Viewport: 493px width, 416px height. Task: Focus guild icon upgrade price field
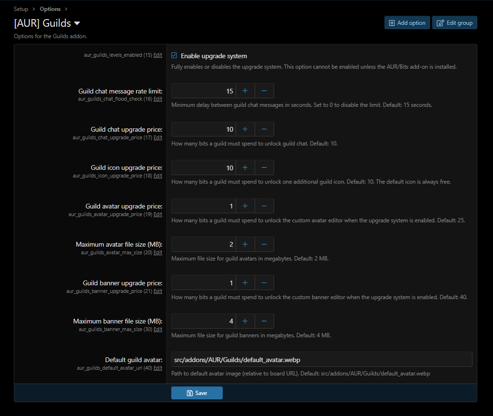(204, 167)
